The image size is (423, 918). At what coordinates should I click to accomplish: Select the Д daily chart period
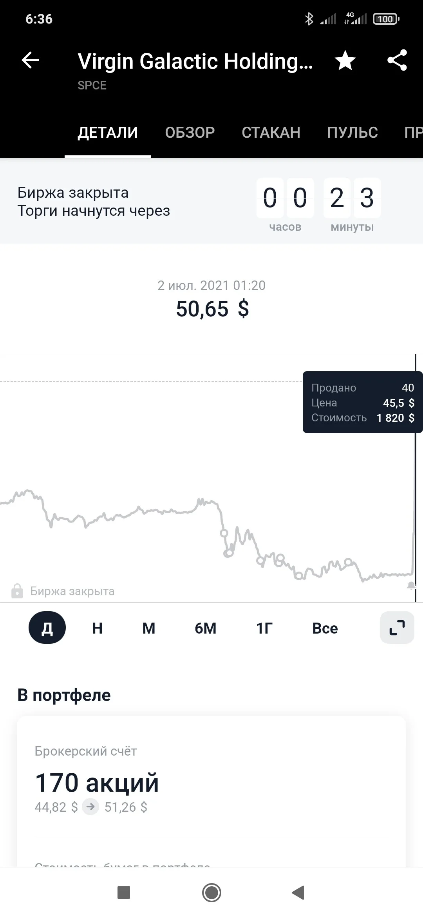coord(47,628)
